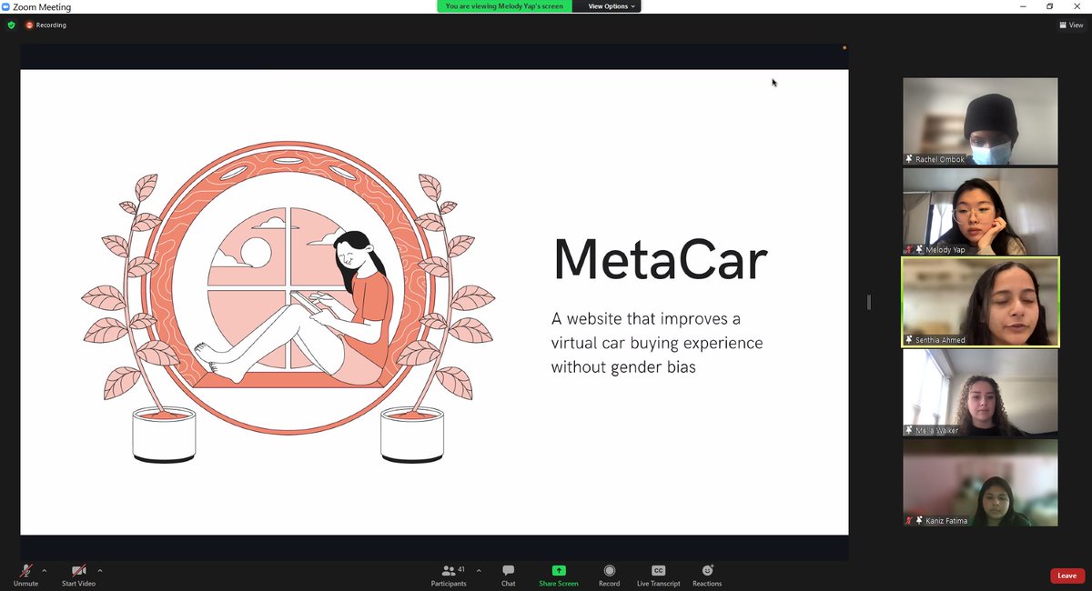Screen dimensions: 1092x591
Task: Click the red Recording indicator
Action: (x=46, y=25)
